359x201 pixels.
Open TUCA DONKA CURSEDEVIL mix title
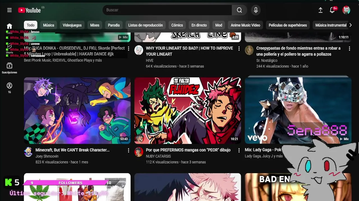74,51
